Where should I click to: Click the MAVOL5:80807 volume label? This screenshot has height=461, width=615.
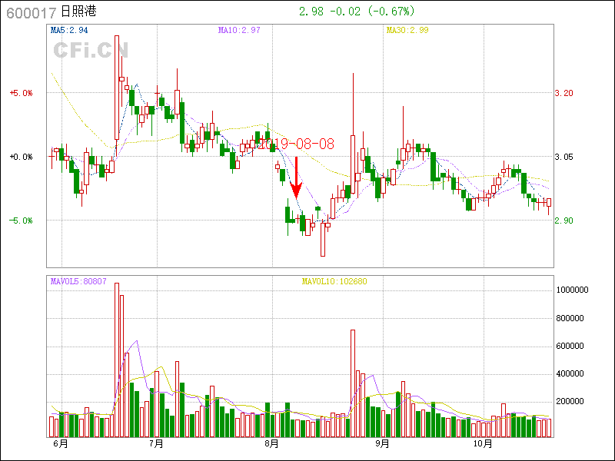[78, 281]
